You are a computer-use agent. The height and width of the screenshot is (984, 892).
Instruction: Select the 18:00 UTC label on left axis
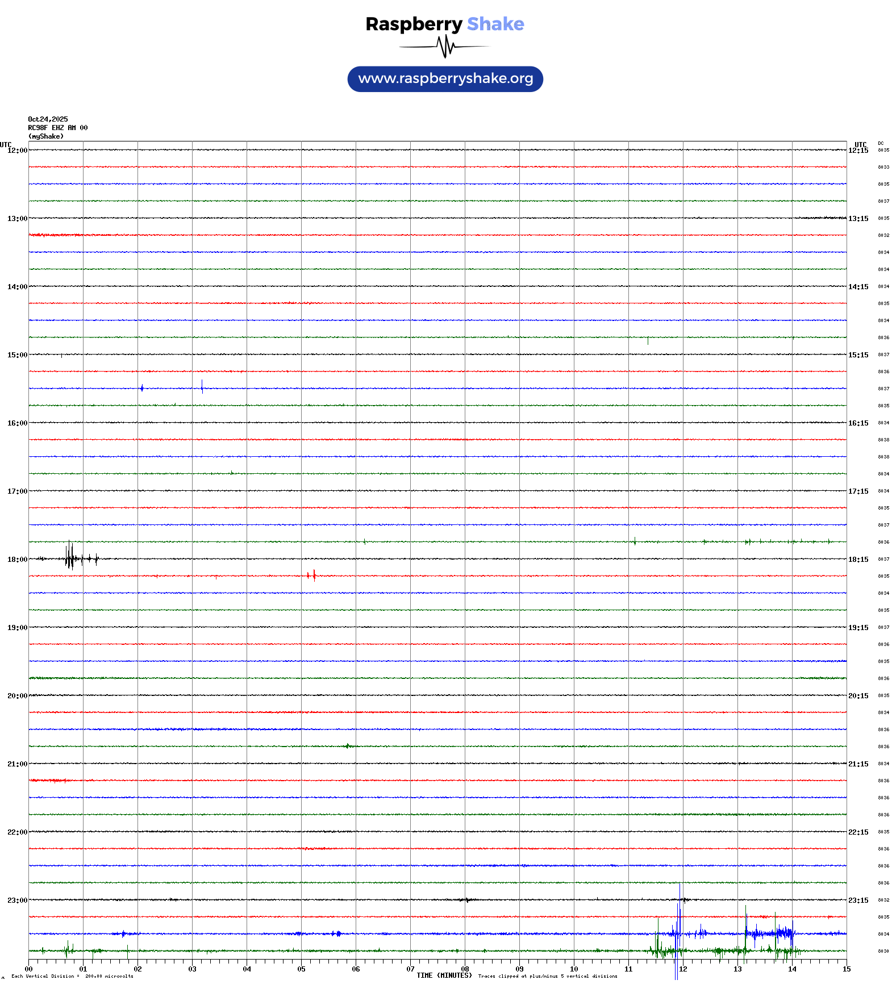pos(17,560)
